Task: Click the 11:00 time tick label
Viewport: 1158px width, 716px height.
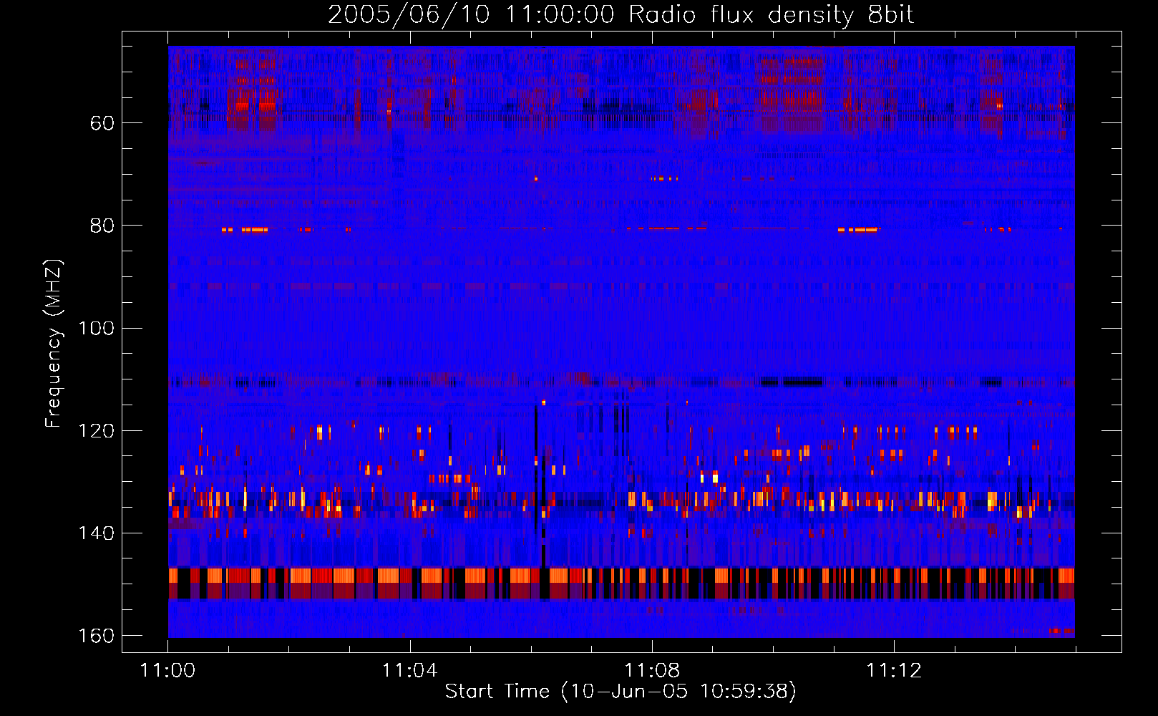Action: point(167,671)
